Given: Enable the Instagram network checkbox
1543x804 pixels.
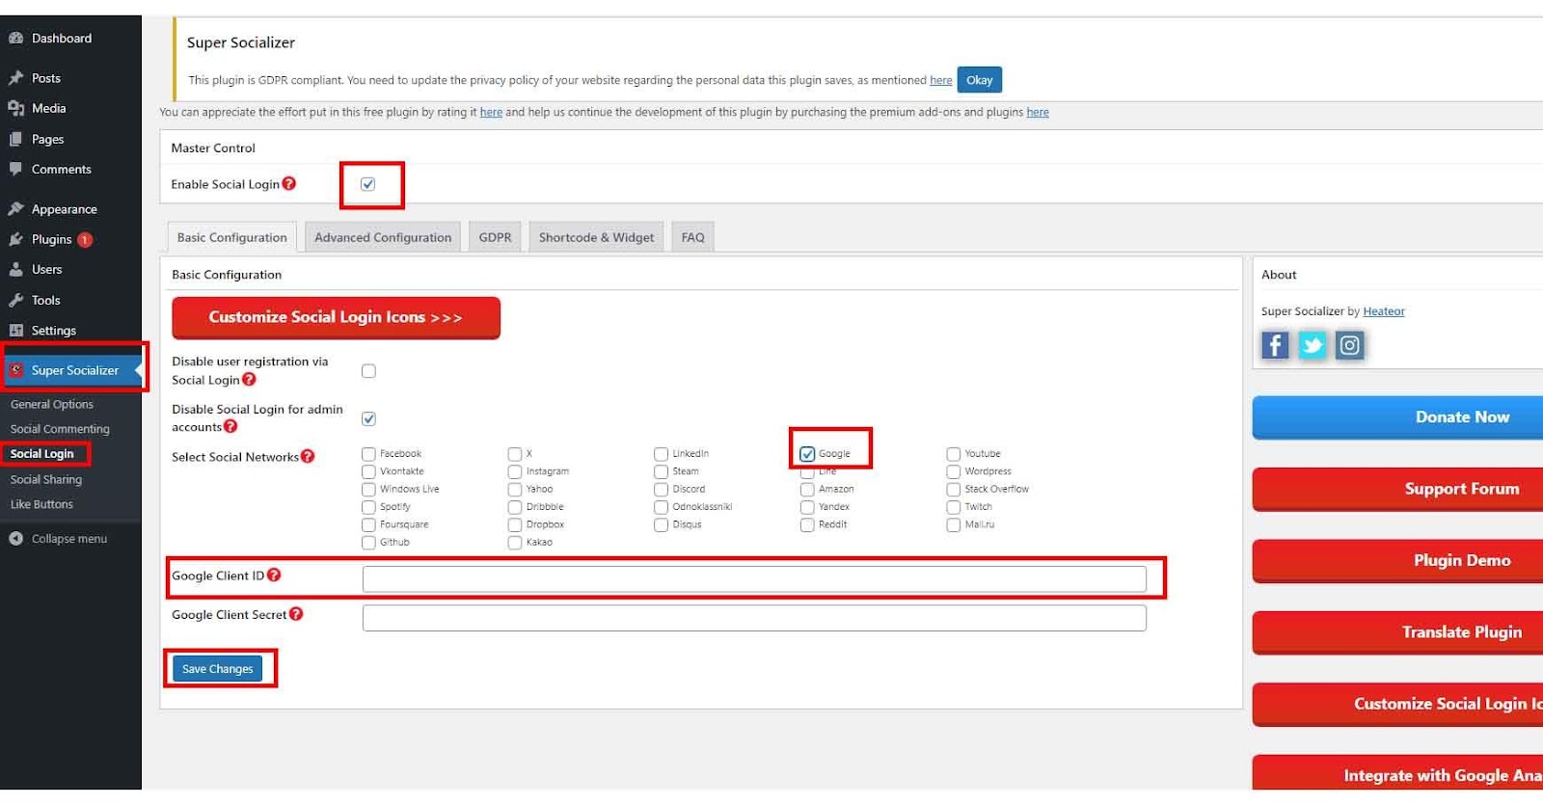Looking at the screenshot, I should (x=515, y=471).
